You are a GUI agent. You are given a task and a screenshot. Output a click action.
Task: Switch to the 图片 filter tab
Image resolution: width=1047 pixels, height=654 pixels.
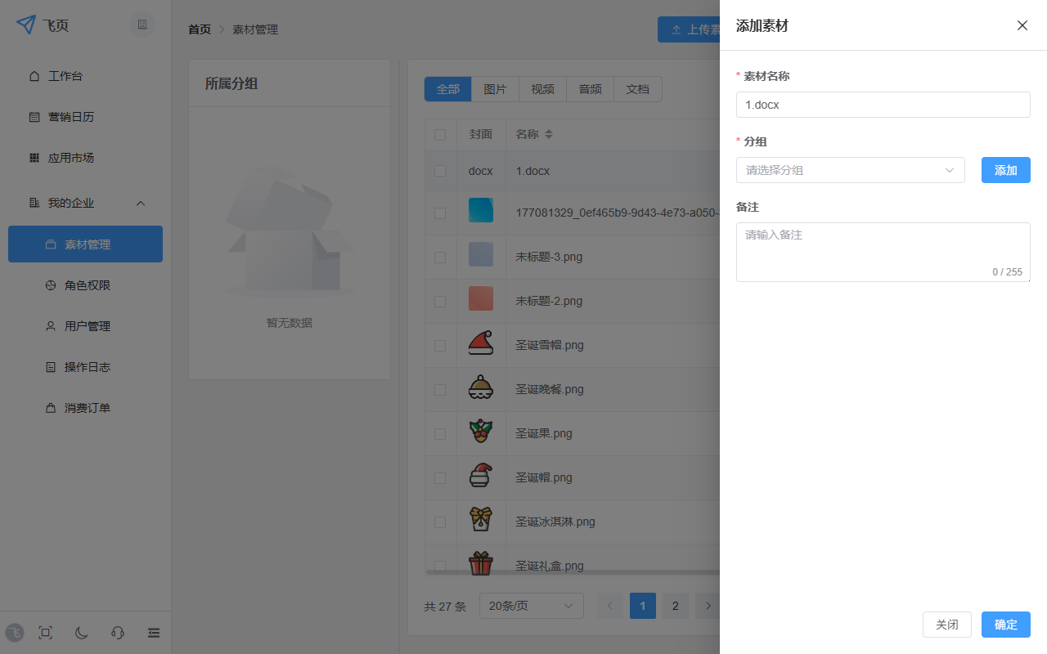495,89
